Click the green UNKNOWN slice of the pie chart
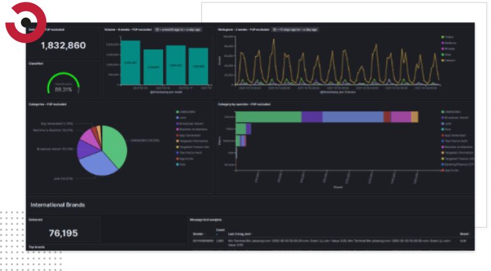 click(115, 145)
